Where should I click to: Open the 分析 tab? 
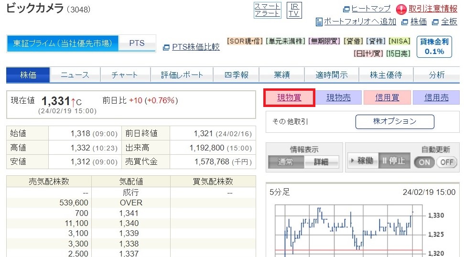tap(437, 75)
